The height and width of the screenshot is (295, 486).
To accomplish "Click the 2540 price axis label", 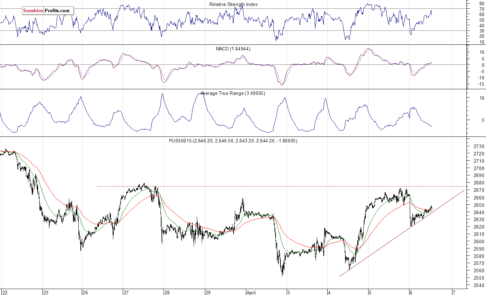I will pos(479,285).
